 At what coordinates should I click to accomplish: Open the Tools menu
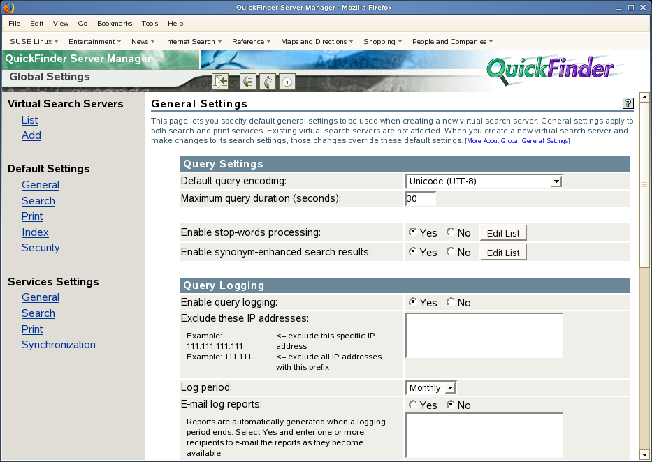tap(150, 24)
